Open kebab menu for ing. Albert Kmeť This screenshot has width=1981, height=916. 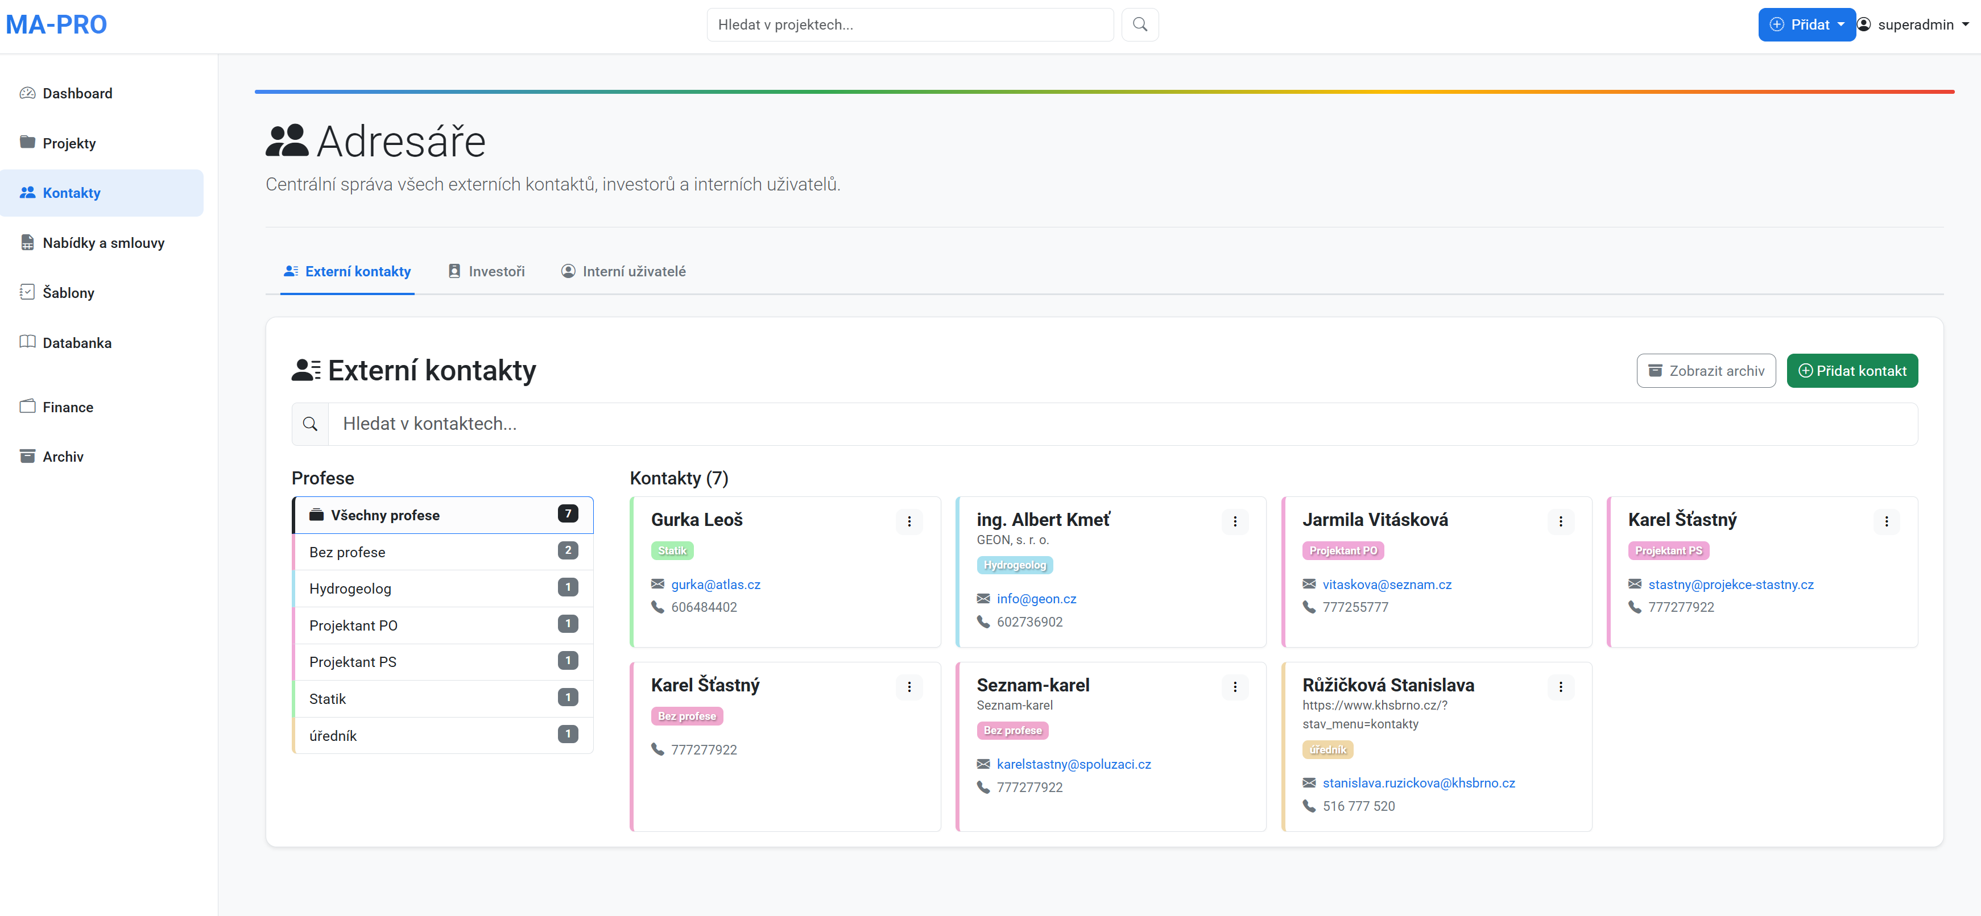[x=1234, y=521]
